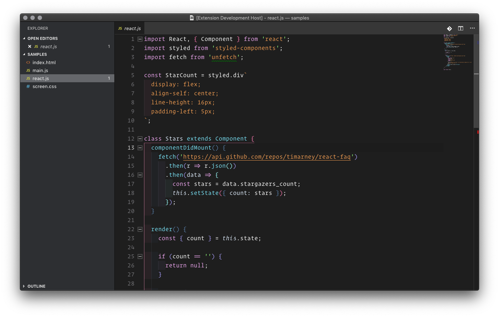
Task: Click 'return null;' on line 26
Action: 187,266
